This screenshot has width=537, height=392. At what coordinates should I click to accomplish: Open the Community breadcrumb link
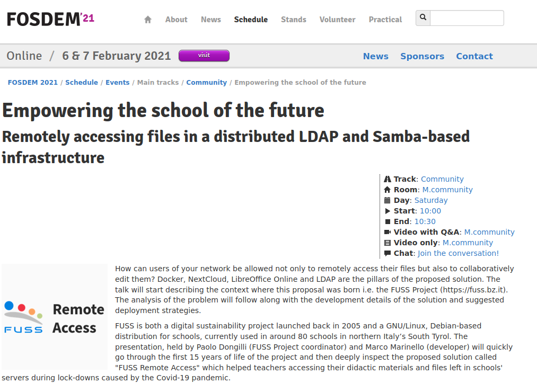point(206,83)
